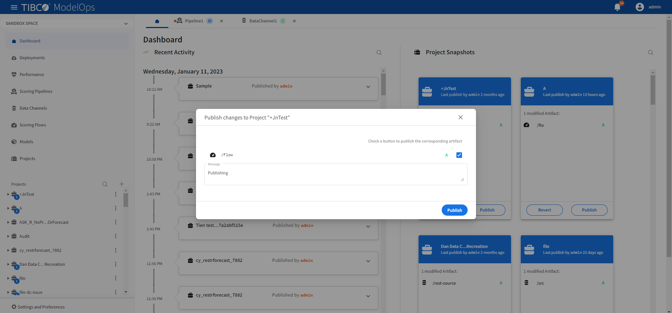Expand the A project tree node
The width and height of the screenshot is (672, 313).
pos(8,208)
